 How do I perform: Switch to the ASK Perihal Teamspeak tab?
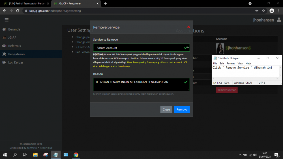[x=27, y=3]
